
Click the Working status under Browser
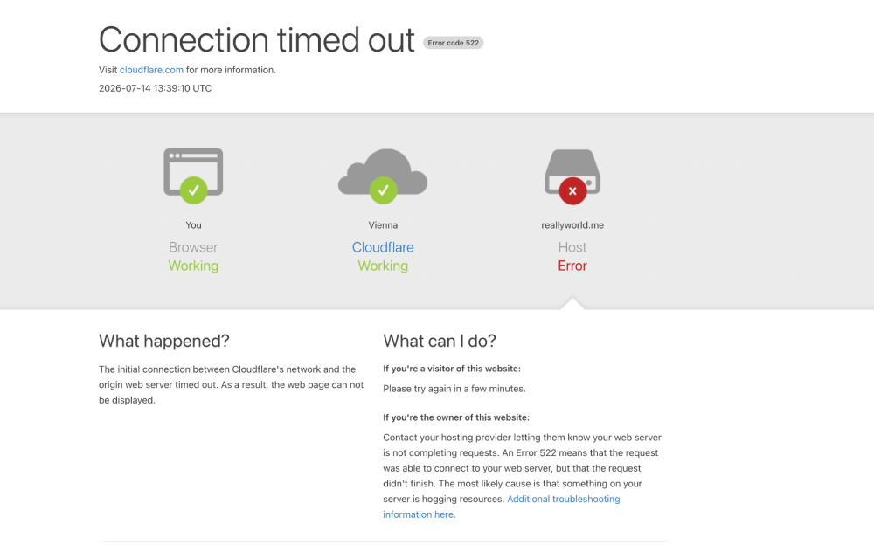point(193,266)
